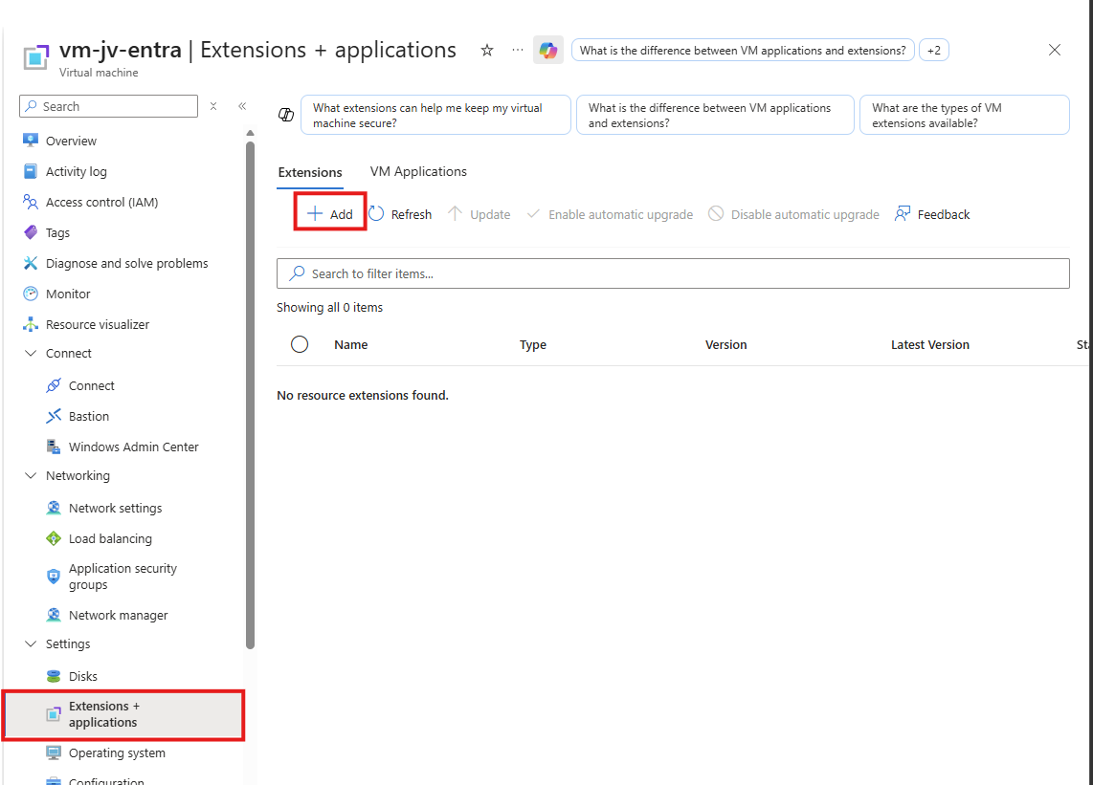The width and height of the screenshot is (1093, 785).
Task: Open the Tags section
Action: click(x=57, y=232)
